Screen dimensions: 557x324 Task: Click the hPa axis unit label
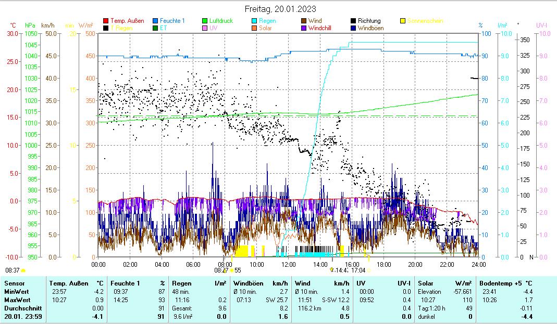pos(30,25)
